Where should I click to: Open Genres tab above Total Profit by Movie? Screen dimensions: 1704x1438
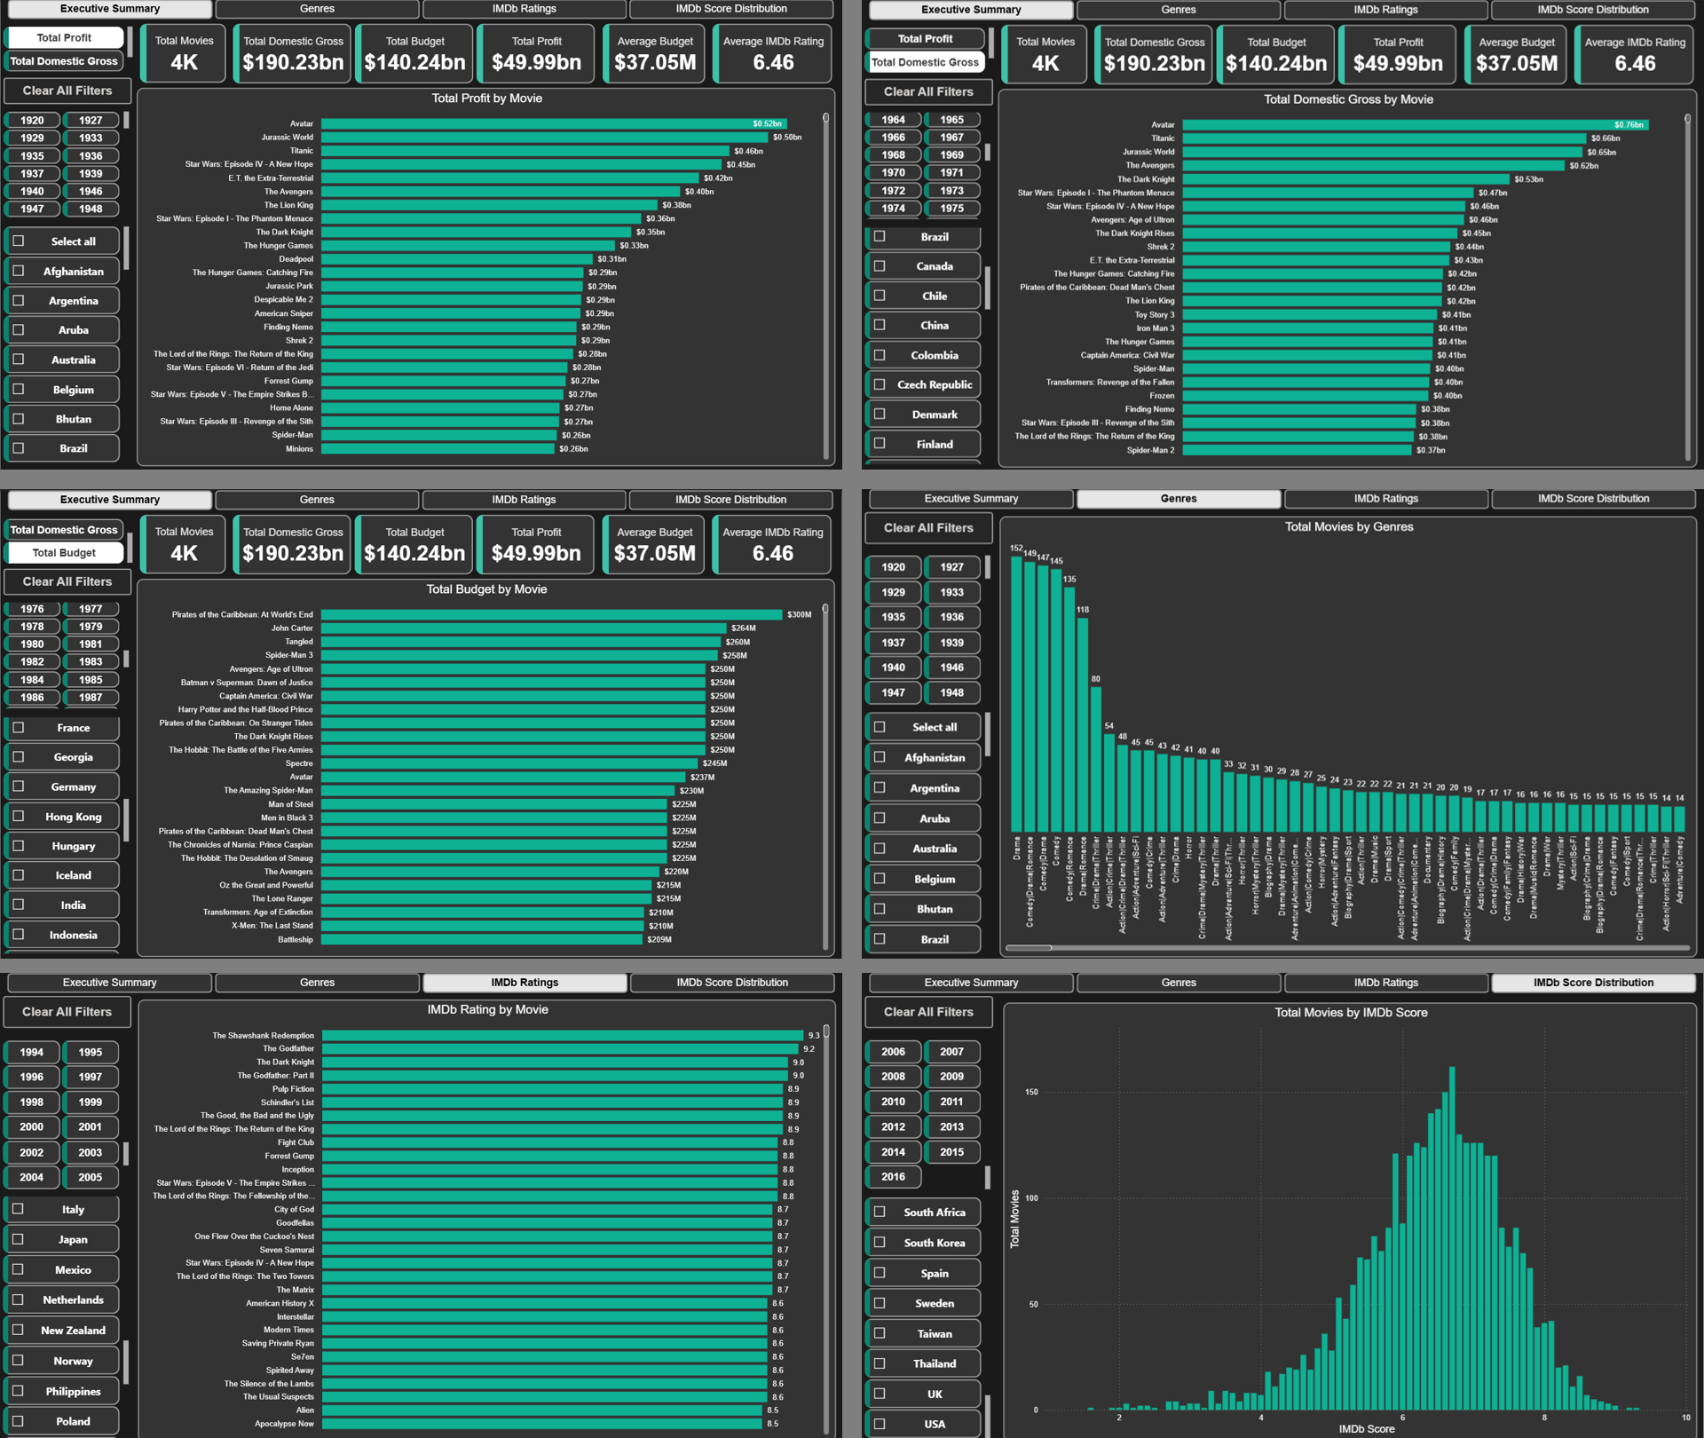pos(317,9)
